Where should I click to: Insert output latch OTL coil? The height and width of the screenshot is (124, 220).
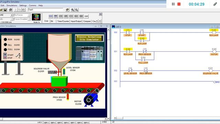pyautogui.click(x=76, y=16)
